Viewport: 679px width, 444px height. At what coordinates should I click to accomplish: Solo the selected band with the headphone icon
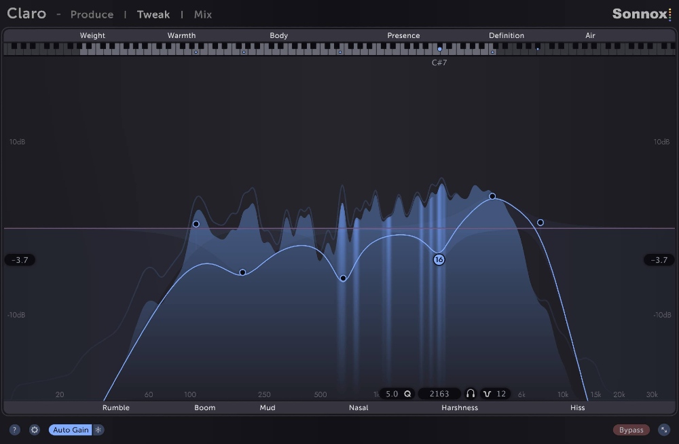471,394
